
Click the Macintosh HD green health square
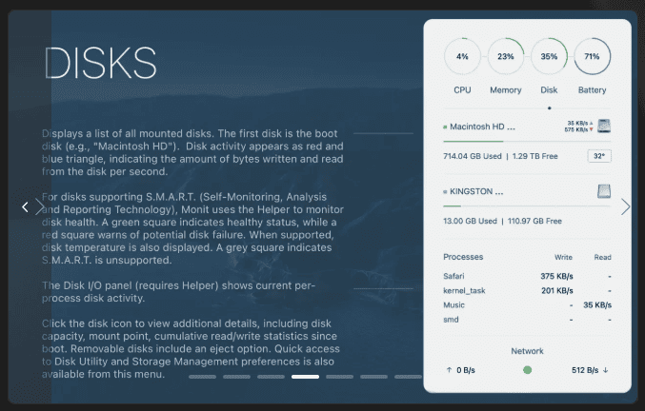point(445,127)
